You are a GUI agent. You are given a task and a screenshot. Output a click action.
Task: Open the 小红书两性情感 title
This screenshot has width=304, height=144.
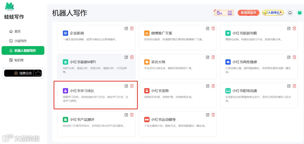pos(245,62)
